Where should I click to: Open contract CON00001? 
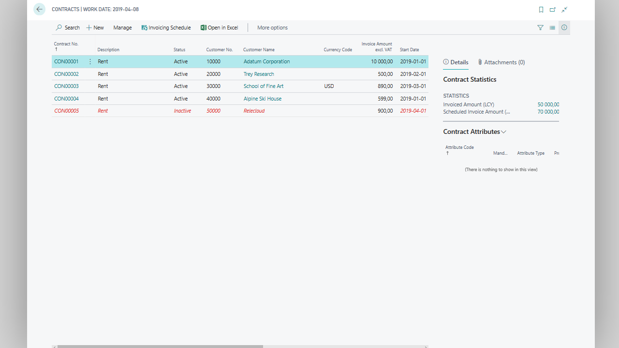(66, 62)
